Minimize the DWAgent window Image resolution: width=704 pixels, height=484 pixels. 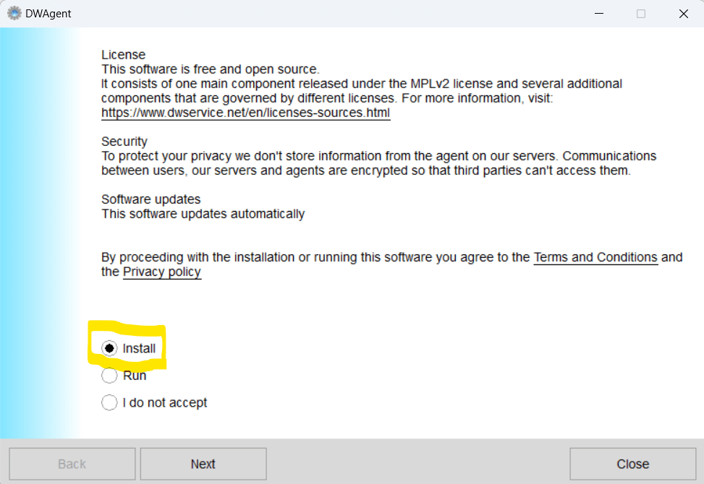pyautogui.click(x=599, y=13)
